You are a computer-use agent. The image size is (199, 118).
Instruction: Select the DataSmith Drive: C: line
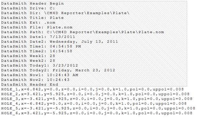tap(28, 8)
